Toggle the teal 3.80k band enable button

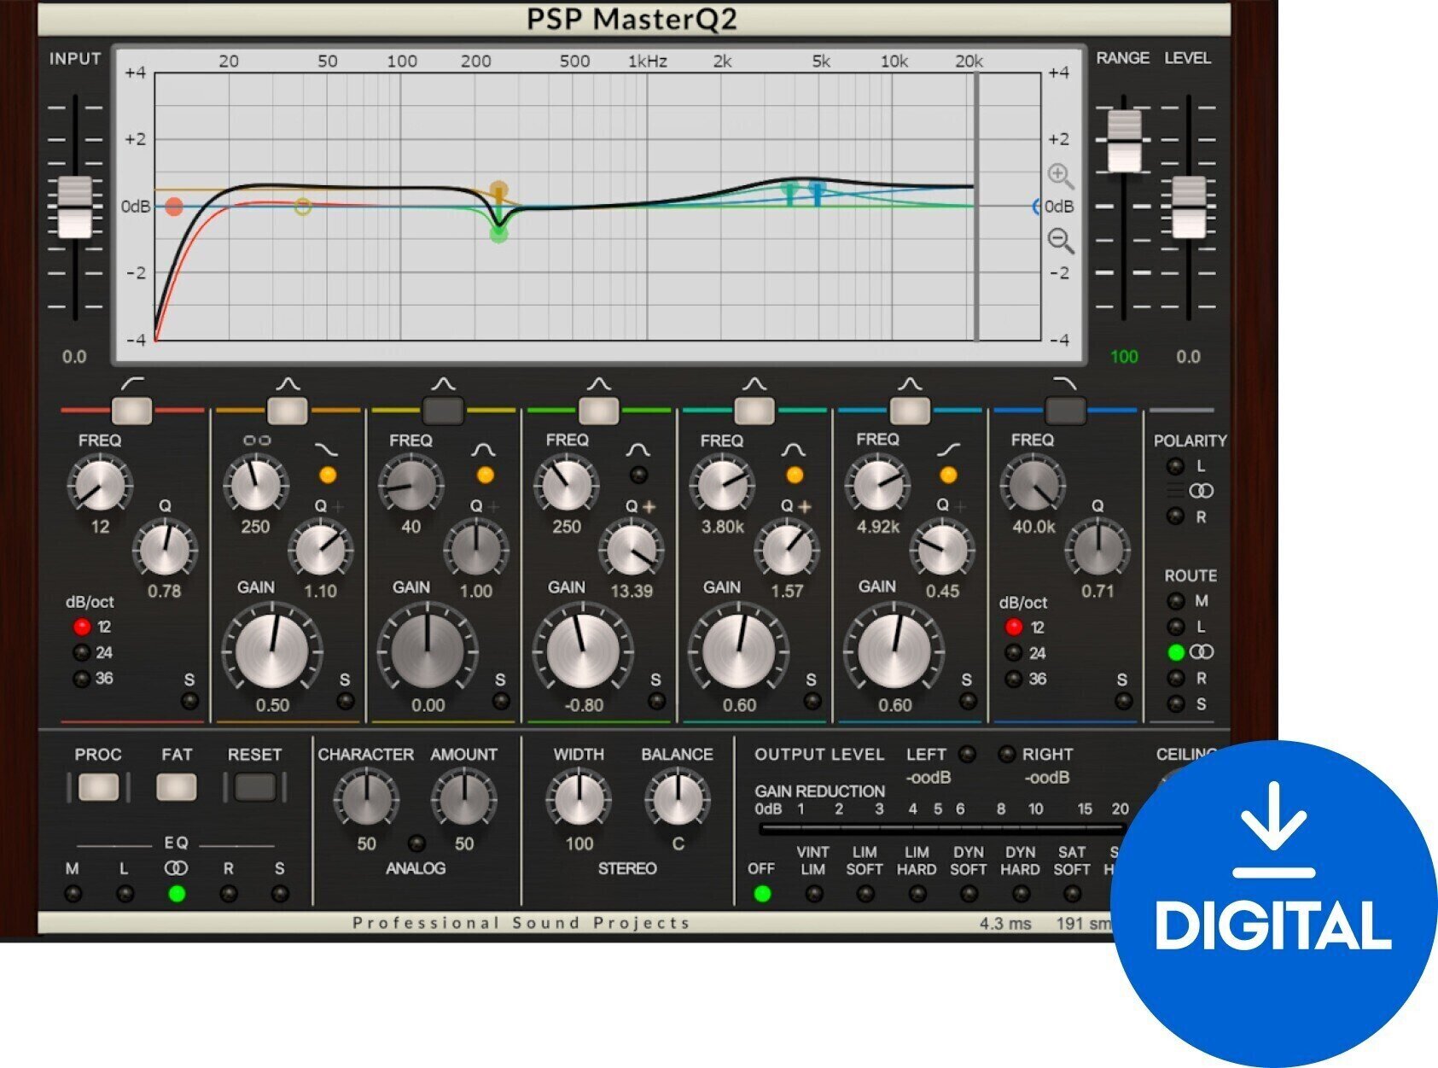[x=754, y=411]
